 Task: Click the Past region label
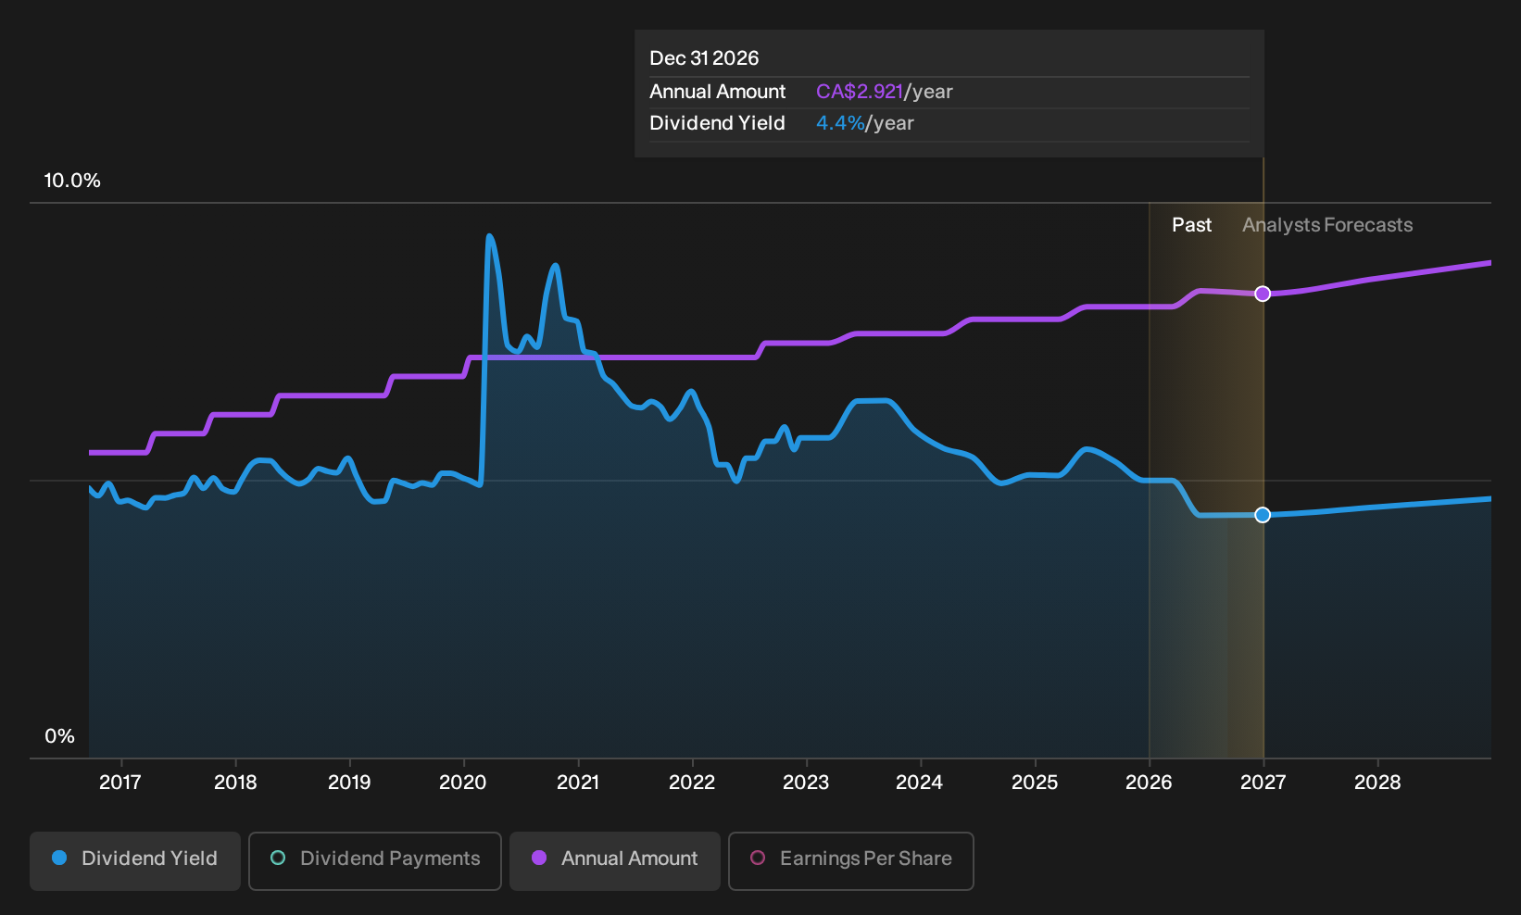pyautogui.click(x=1191, y=225)
